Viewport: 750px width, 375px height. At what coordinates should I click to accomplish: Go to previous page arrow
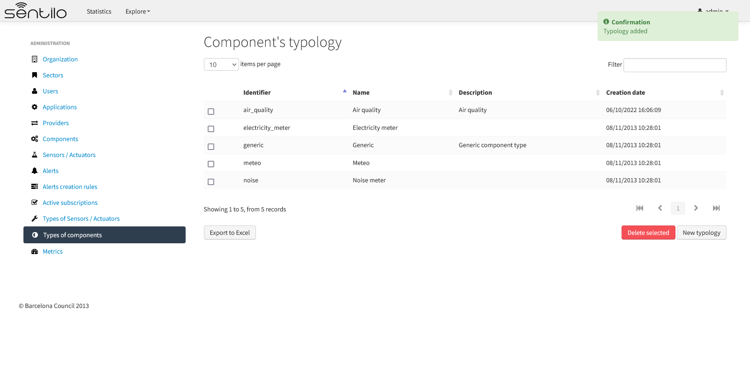point(660,208)
